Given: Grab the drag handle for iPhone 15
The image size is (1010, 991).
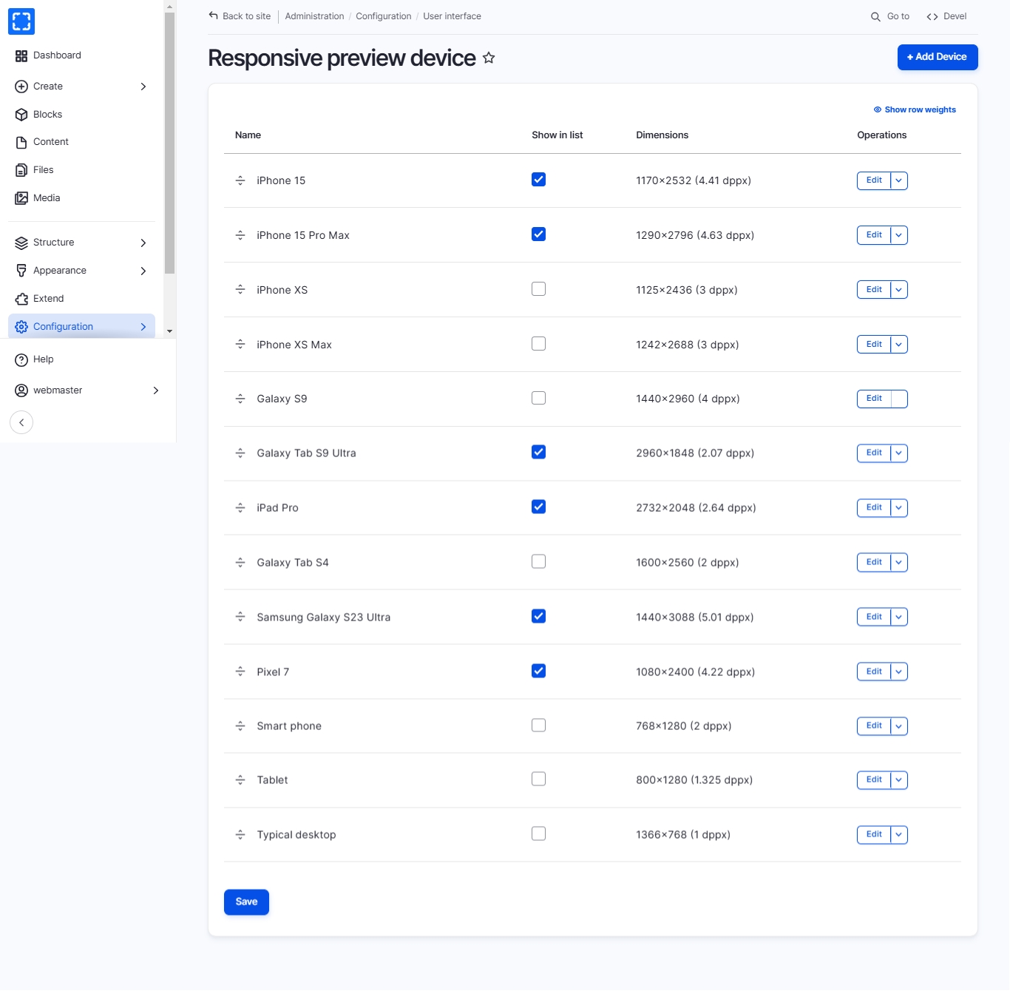Looking at the screenshot, I should (x=240, y=180).
